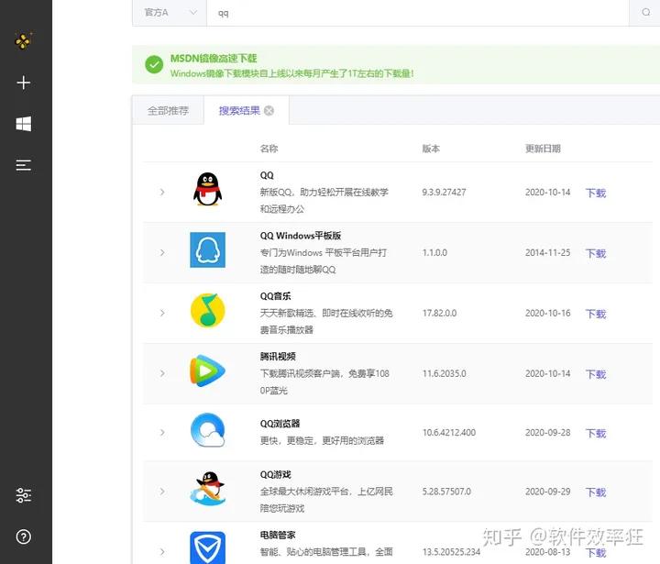Screen dimensions: 660x564
Task: Open the settings sliders icon in the sidebar
Action: [24, 495]
